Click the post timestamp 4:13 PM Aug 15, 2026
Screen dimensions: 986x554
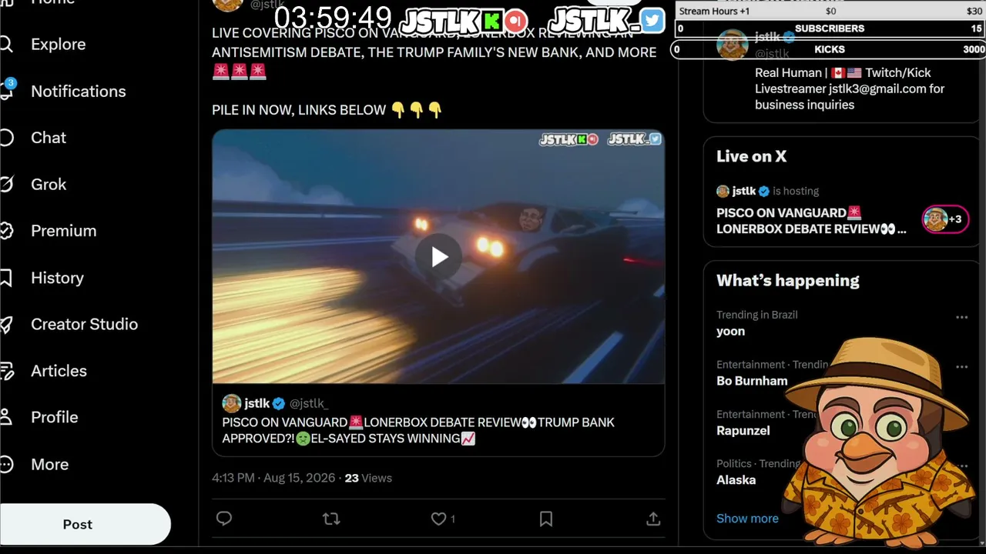[x=273, y=478]
